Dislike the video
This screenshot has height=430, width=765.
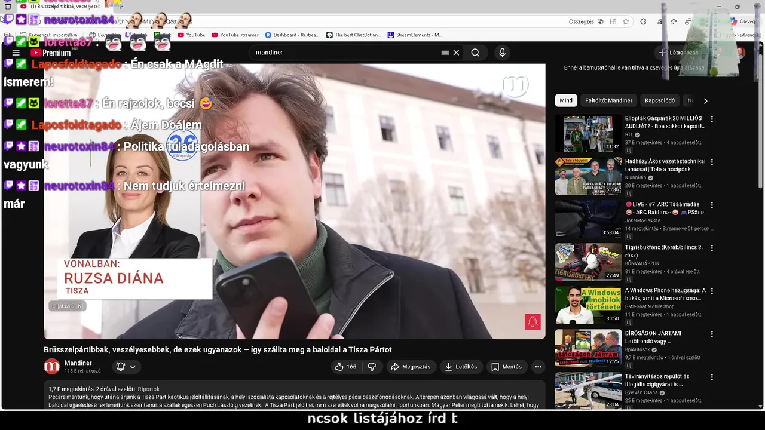372,367
